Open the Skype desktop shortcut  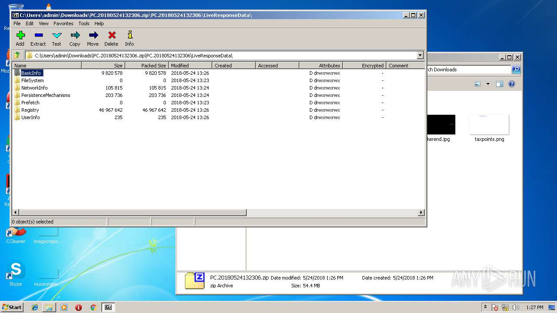pyautogui.click(x=16, y=273)
